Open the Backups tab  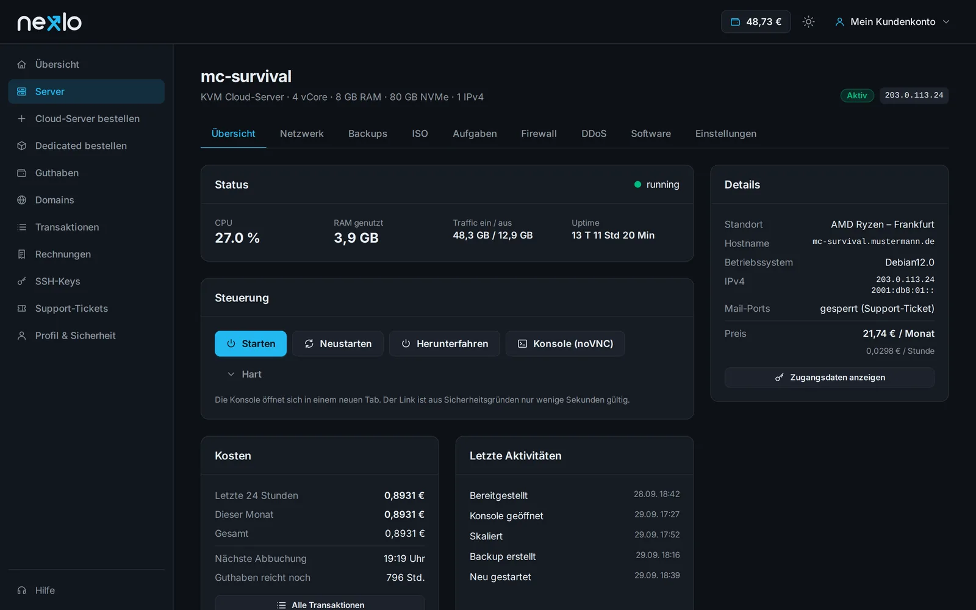(368, 134)
